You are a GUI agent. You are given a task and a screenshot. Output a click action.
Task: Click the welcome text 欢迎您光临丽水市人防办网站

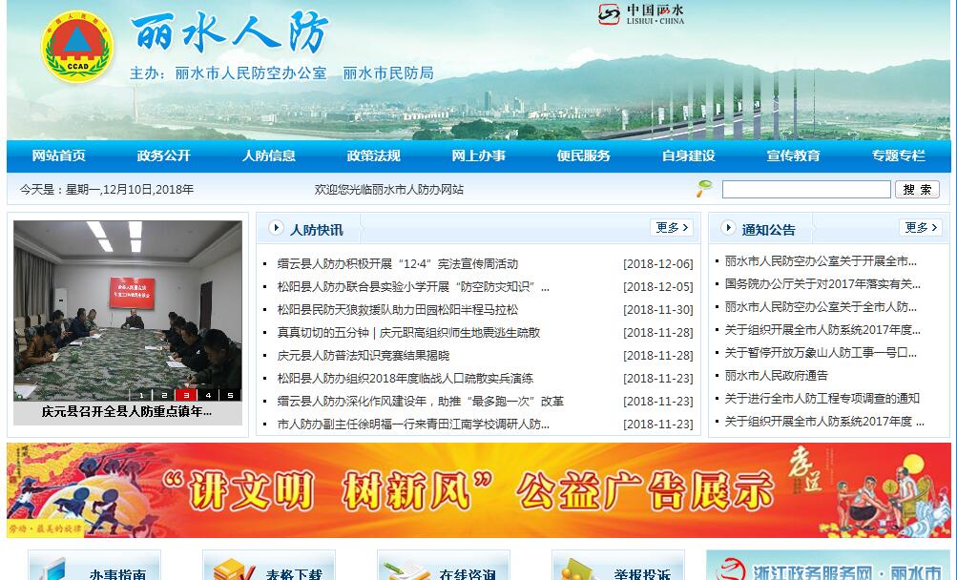tap(388, 189)
